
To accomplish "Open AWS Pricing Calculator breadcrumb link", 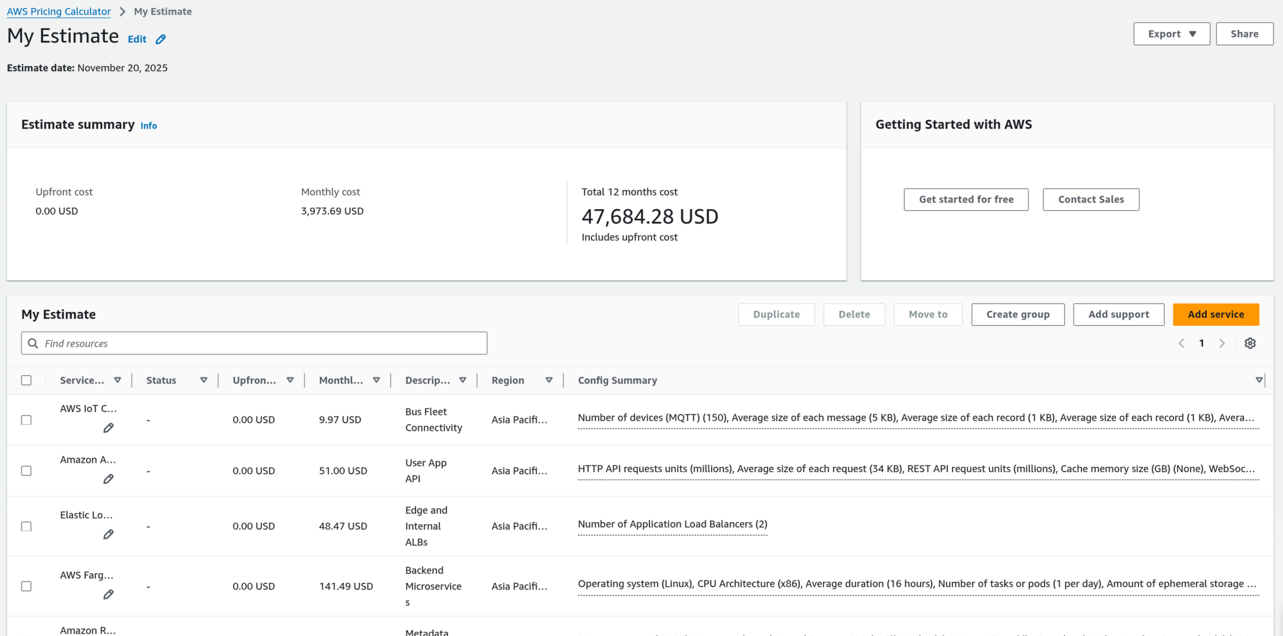I will [x=59, y=11].
